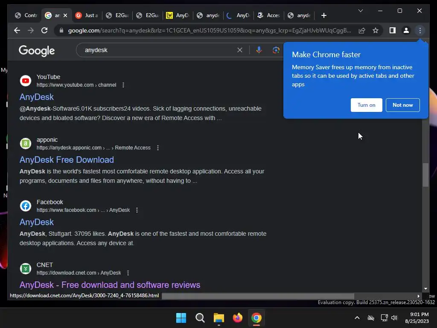Open AnyDesk Free Download link
The image size is (437, 328).
pyautogui.click(x=67, y=160)
